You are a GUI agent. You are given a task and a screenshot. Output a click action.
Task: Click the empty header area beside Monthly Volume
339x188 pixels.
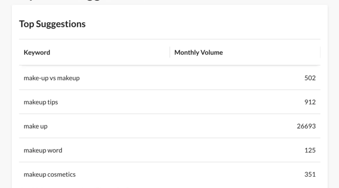(271, 52)
